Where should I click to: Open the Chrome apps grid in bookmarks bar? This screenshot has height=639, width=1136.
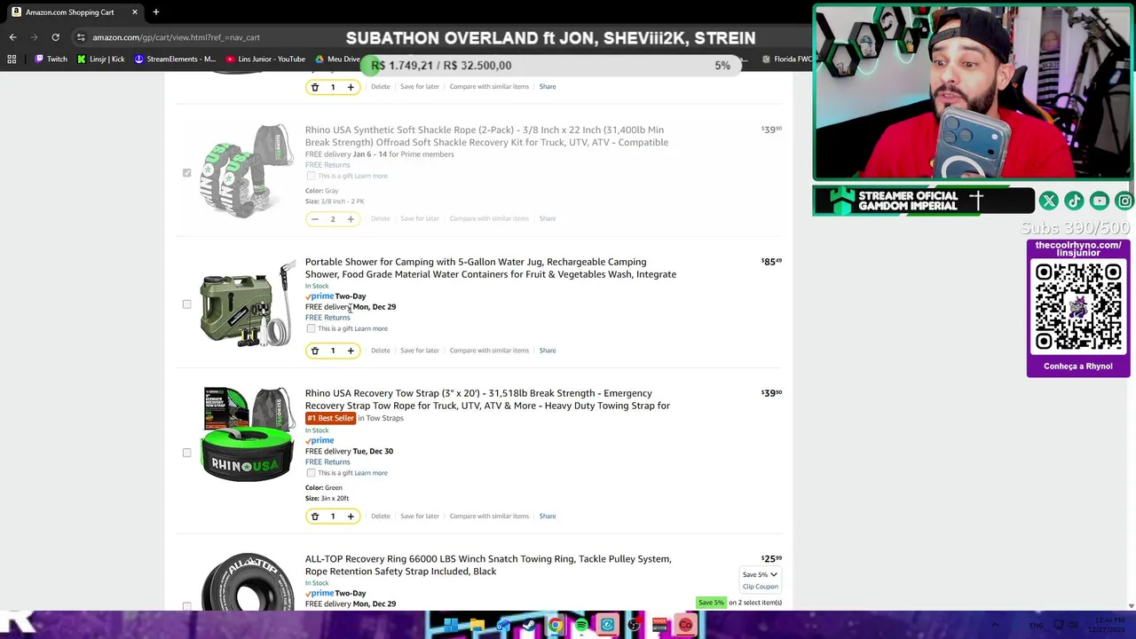[12, 59]
